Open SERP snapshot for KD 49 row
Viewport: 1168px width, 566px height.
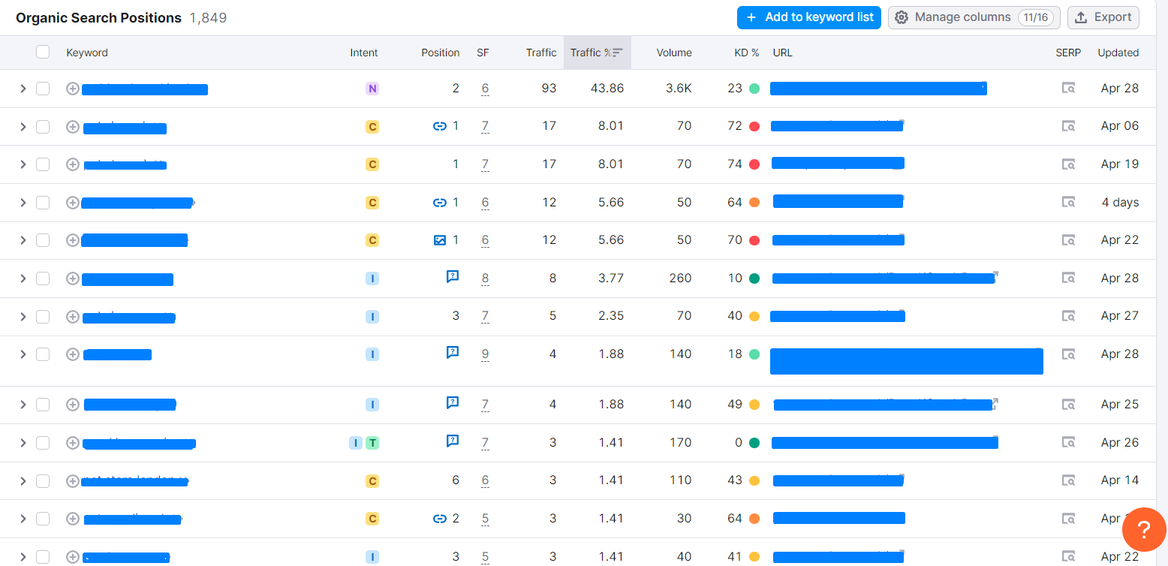(1068, 405)
